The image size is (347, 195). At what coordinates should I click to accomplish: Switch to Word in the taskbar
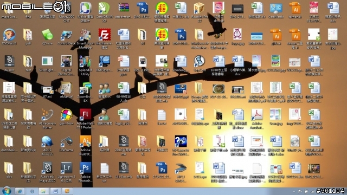pos(55,191)
